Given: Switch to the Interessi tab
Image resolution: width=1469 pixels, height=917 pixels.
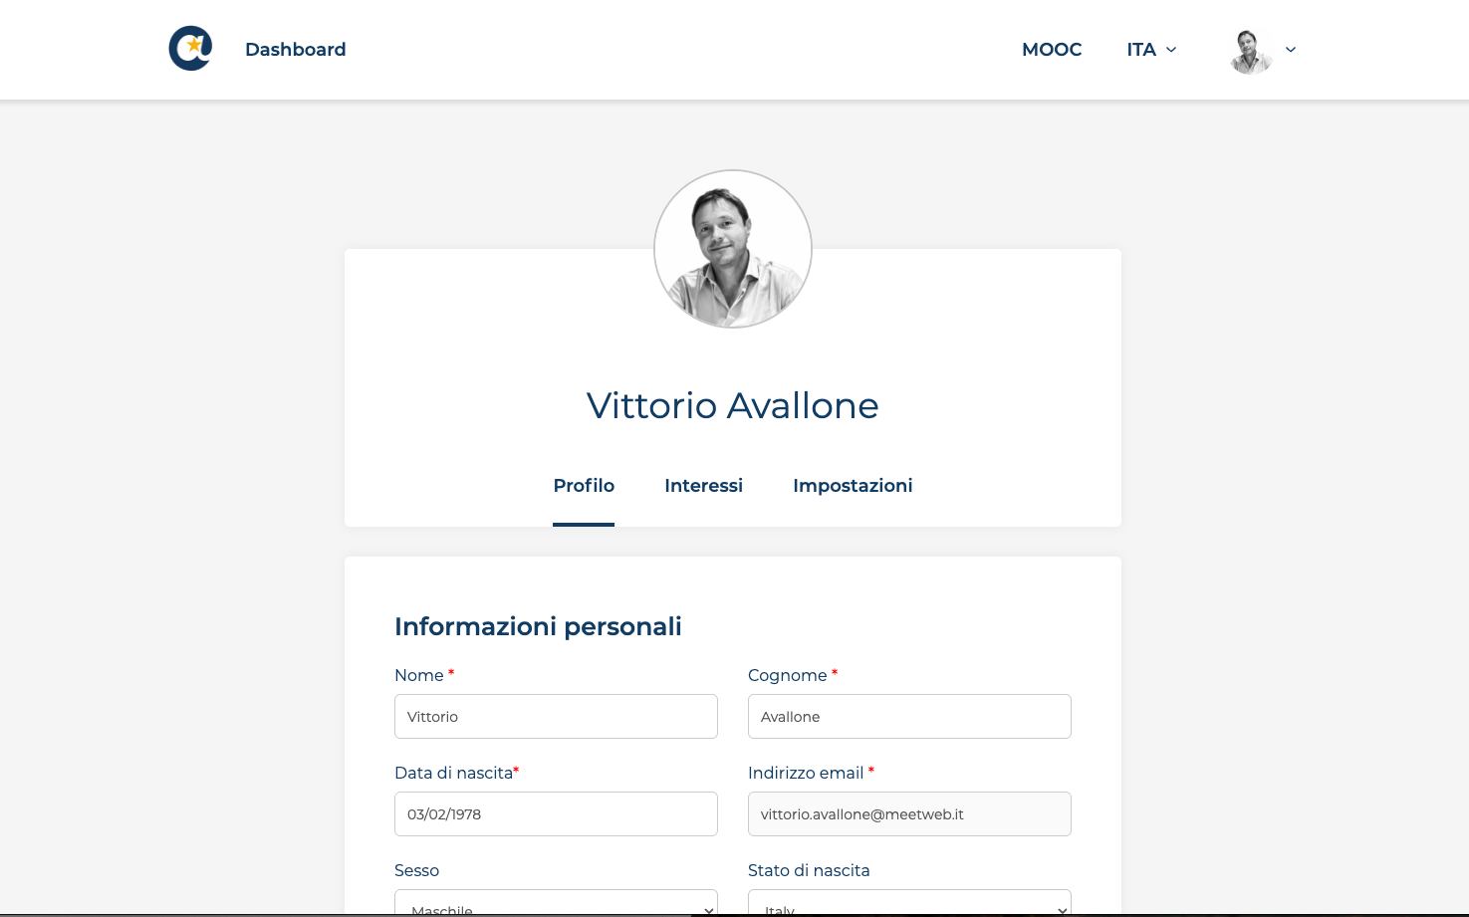Looking at the screenshot, I should tap(703, 486).
